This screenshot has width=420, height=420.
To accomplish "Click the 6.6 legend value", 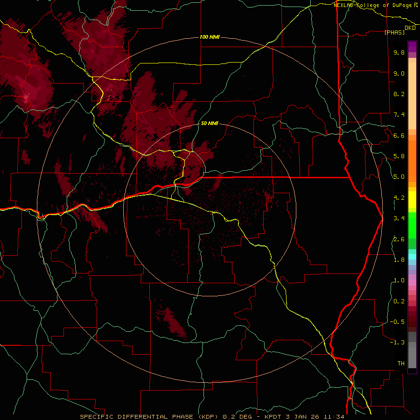I will tap(399, 135).
